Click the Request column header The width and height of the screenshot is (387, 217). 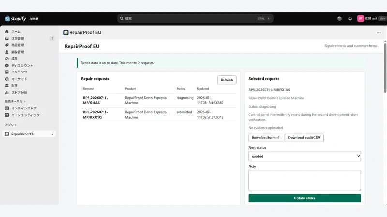89,89
